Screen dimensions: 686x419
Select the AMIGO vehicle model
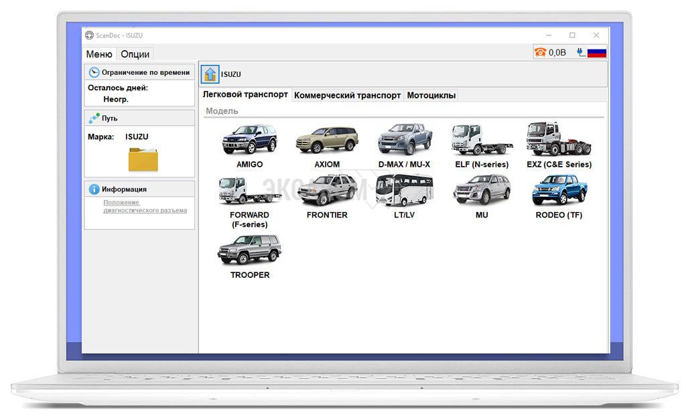[x=249, y=140]
